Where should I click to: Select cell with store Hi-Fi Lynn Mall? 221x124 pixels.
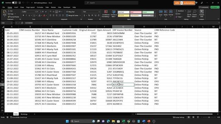coord(51,56)
